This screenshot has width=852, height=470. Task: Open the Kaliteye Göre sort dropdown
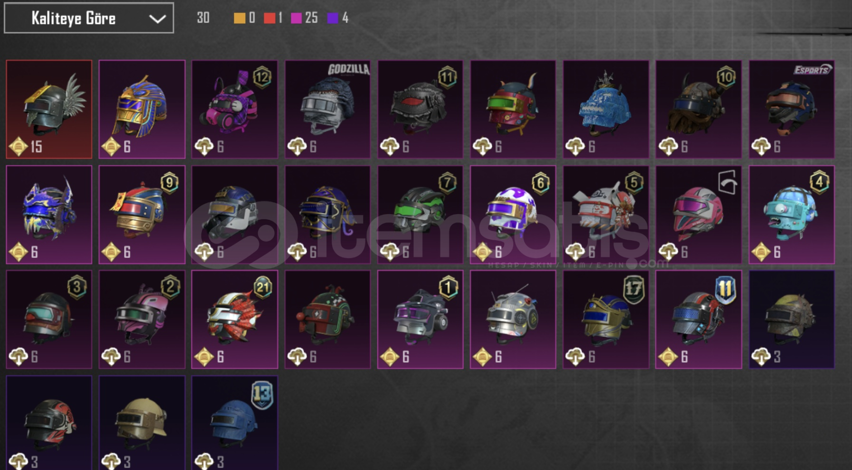click(x=89, y=18)
